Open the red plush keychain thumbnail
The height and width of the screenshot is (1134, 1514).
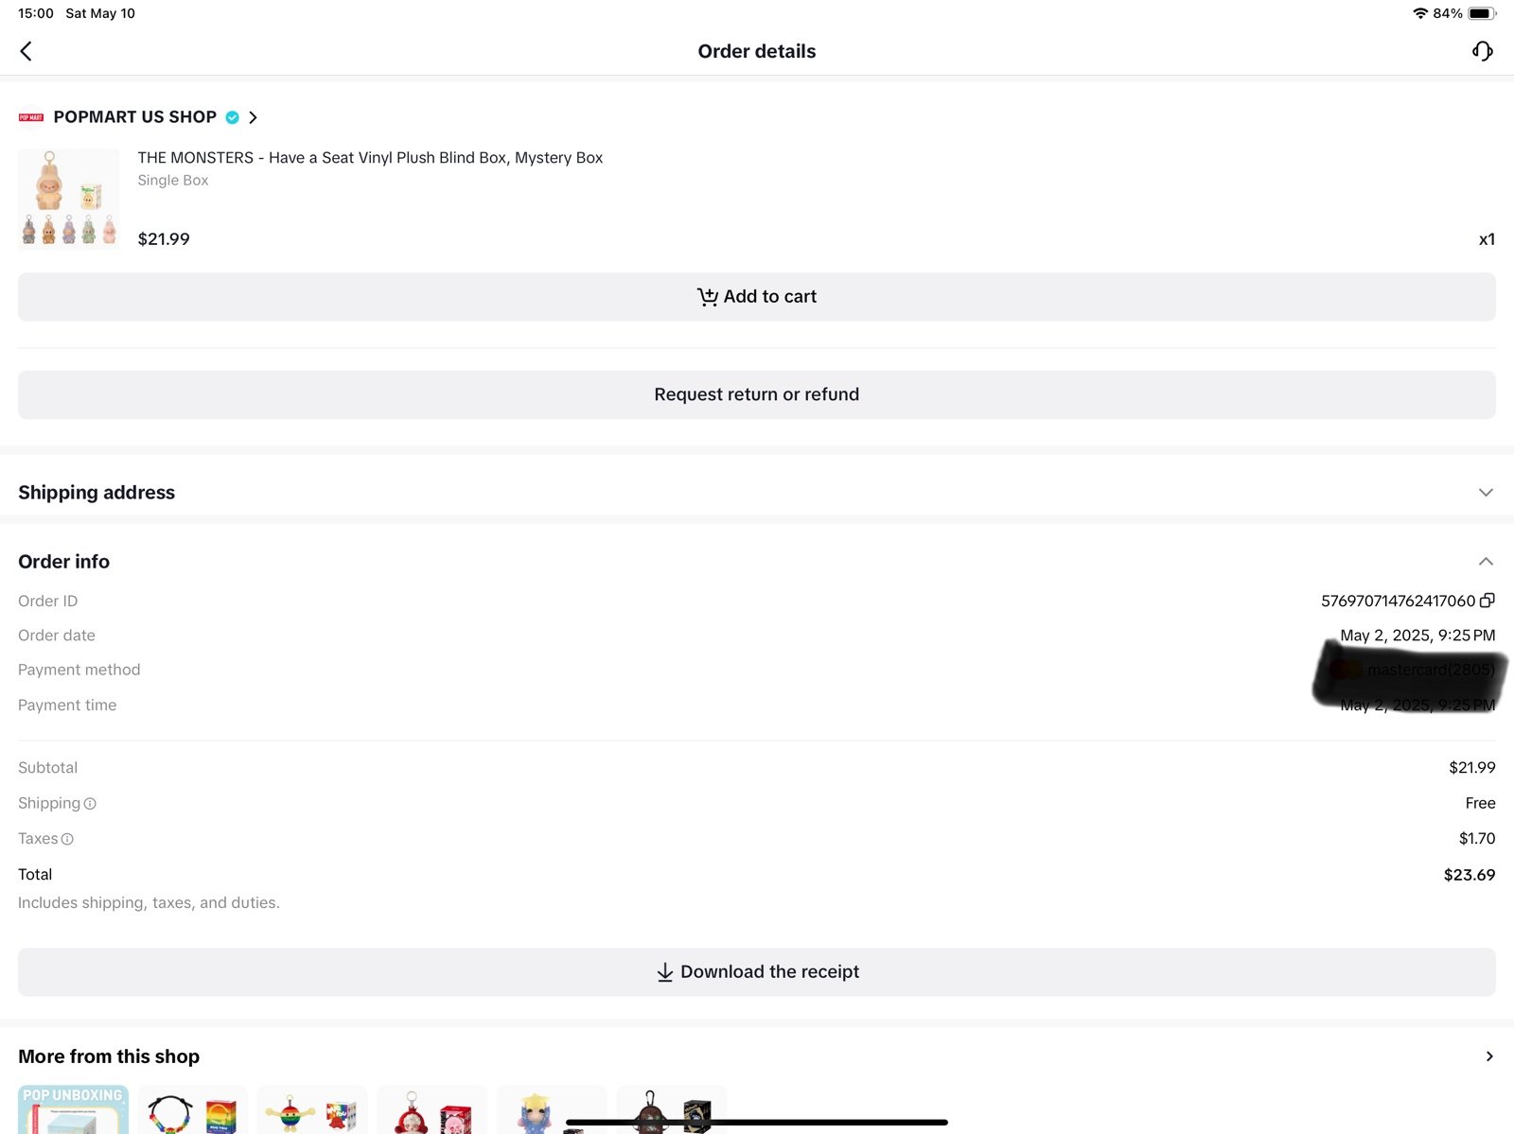[432, 1109]
